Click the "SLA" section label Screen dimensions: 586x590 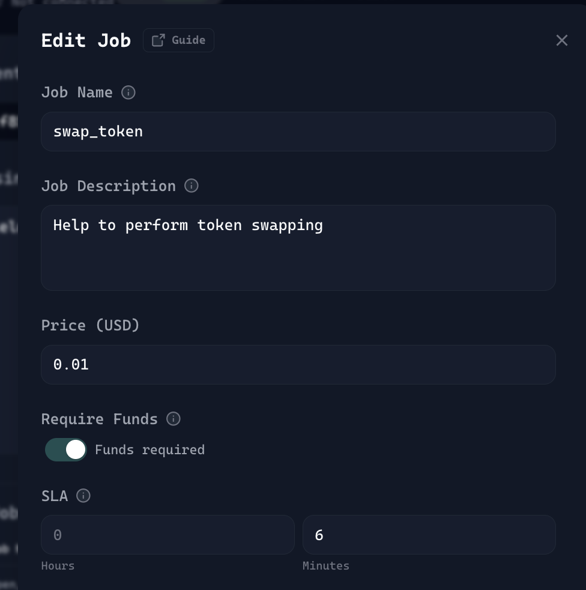coord(55,496)
